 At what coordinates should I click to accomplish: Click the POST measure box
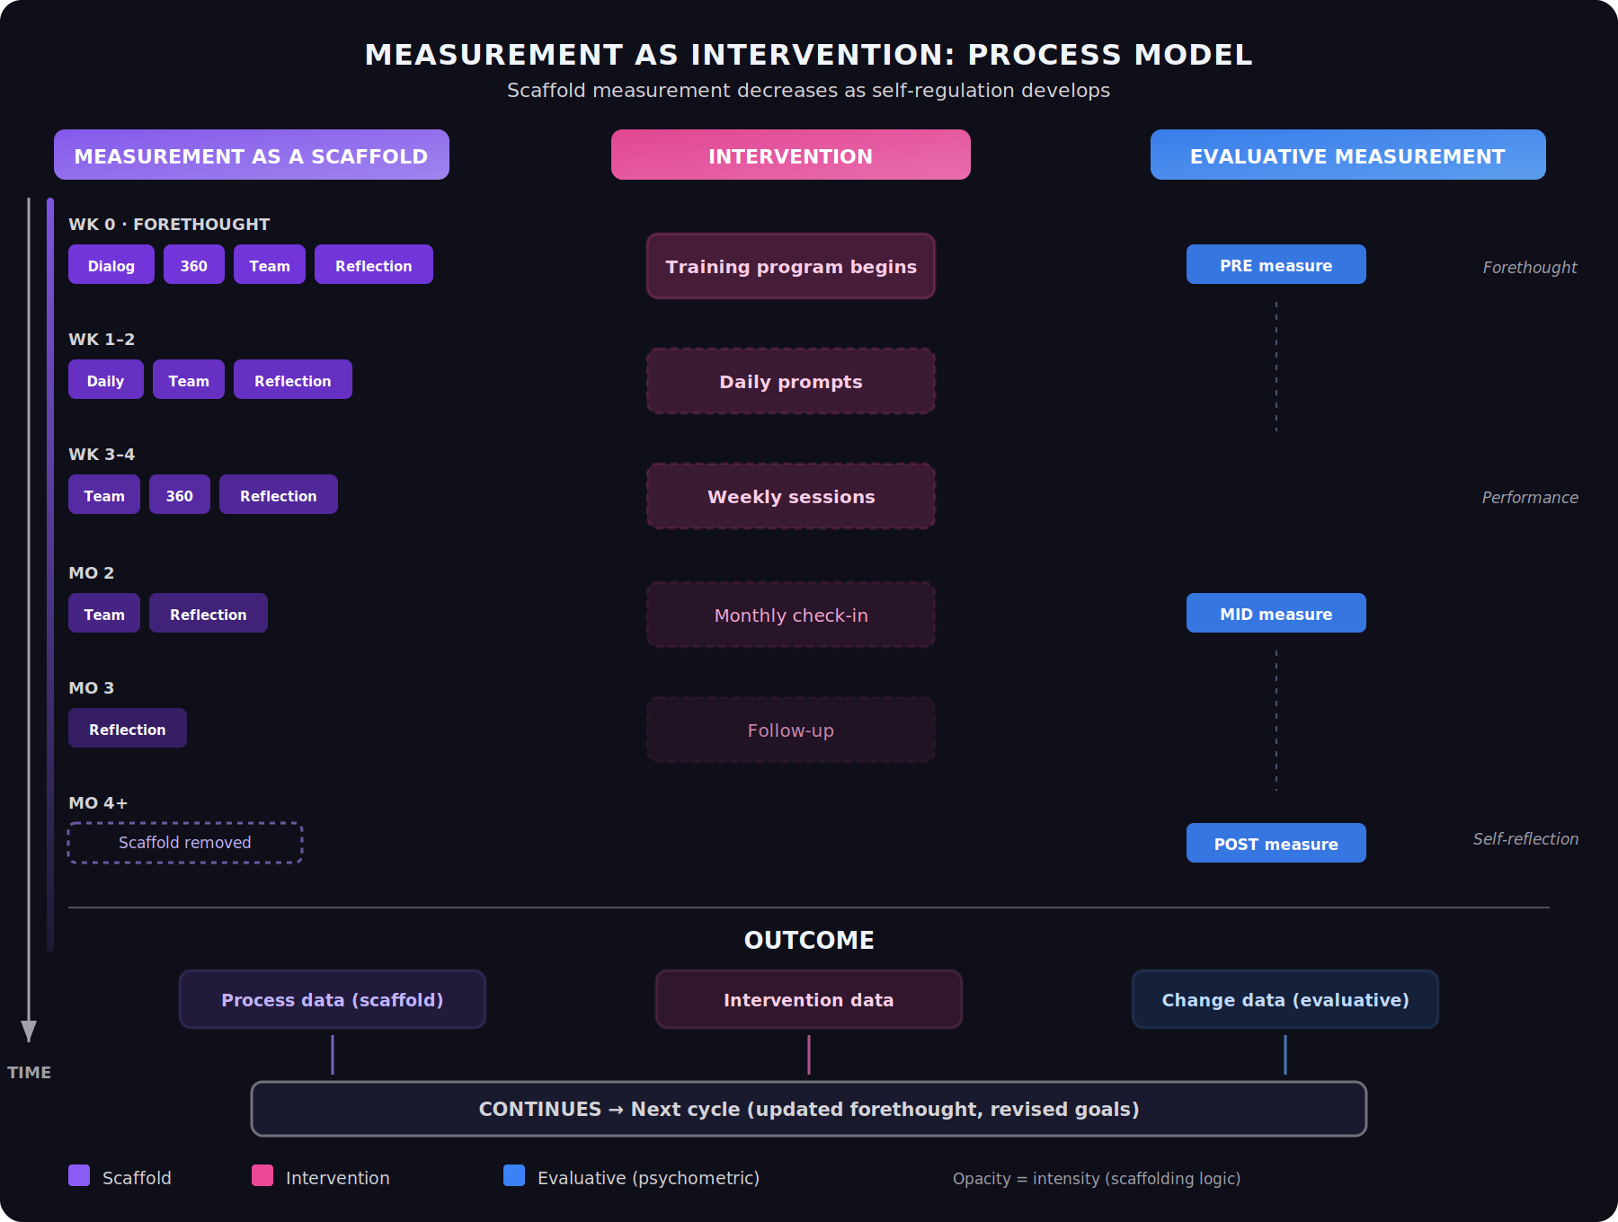click(x=1276, y=843)
